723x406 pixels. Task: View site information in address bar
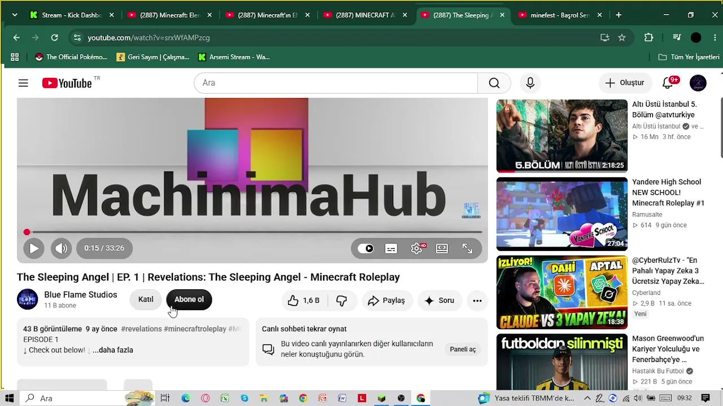point(77,38)
